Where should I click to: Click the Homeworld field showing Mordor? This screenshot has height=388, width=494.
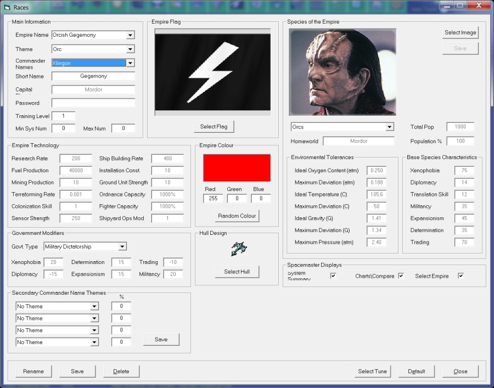pos(359,141)
